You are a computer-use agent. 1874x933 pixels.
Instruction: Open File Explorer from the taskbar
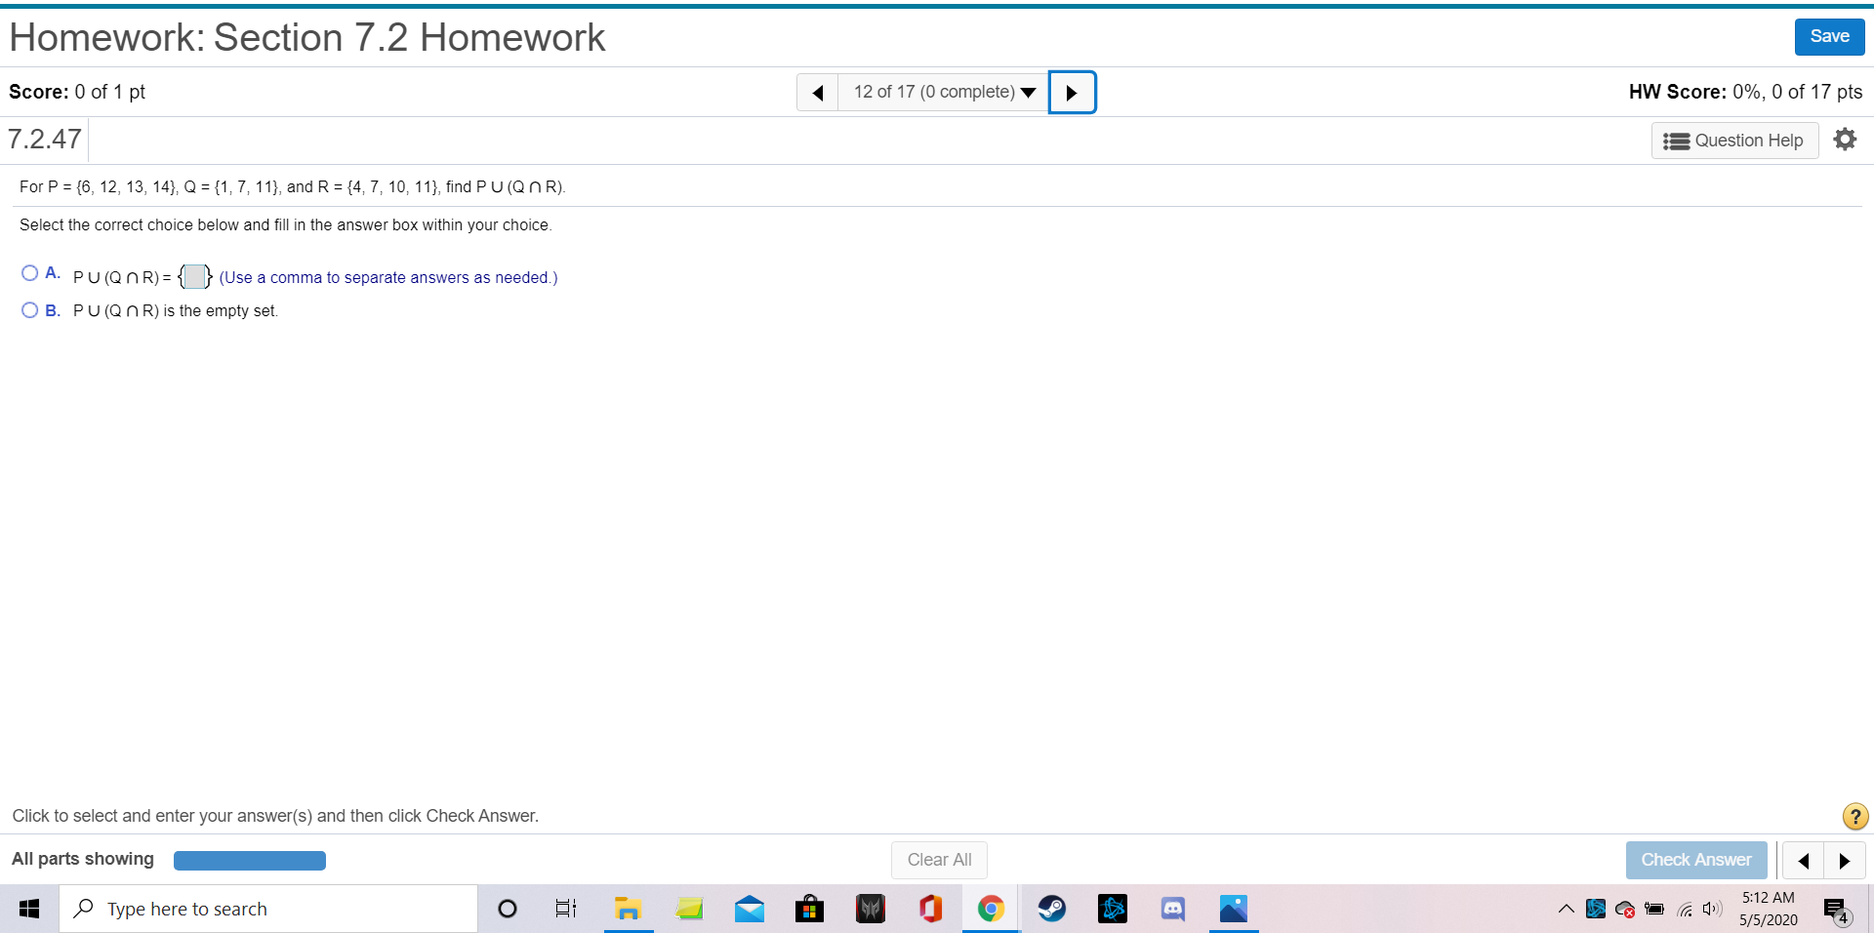click(x=628, y=909)
